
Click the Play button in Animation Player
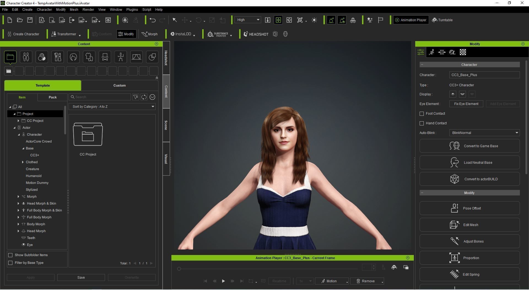[x=223, y=281]
